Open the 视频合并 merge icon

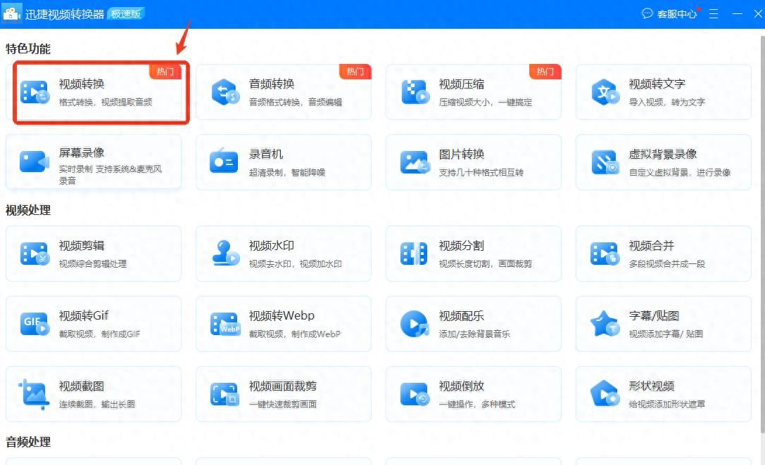point(605,253)
